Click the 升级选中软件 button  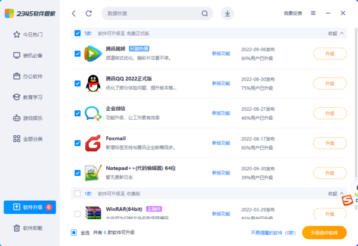pos(324,233)
